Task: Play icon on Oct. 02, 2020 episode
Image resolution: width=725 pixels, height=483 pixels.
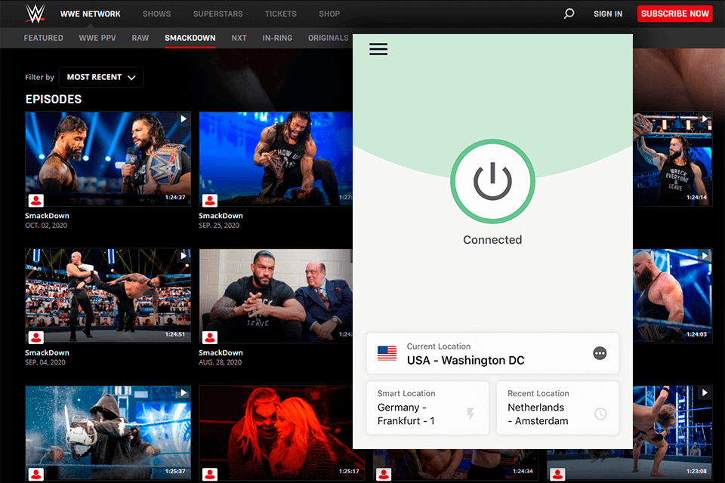Action: click(x=184, y=118)
